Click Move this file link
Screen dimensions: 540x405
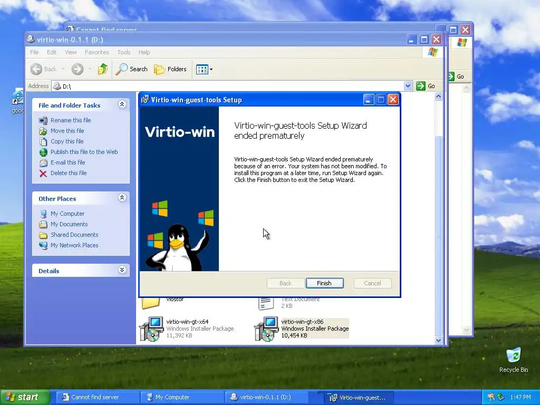point(67,131)
